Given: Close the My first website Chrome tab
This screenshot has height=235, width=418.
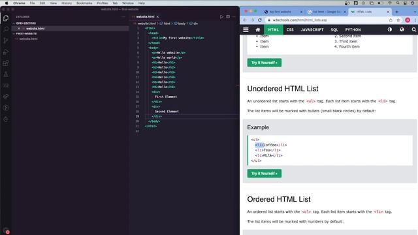Looking at the screenshot, I should [x=301, y=12].
